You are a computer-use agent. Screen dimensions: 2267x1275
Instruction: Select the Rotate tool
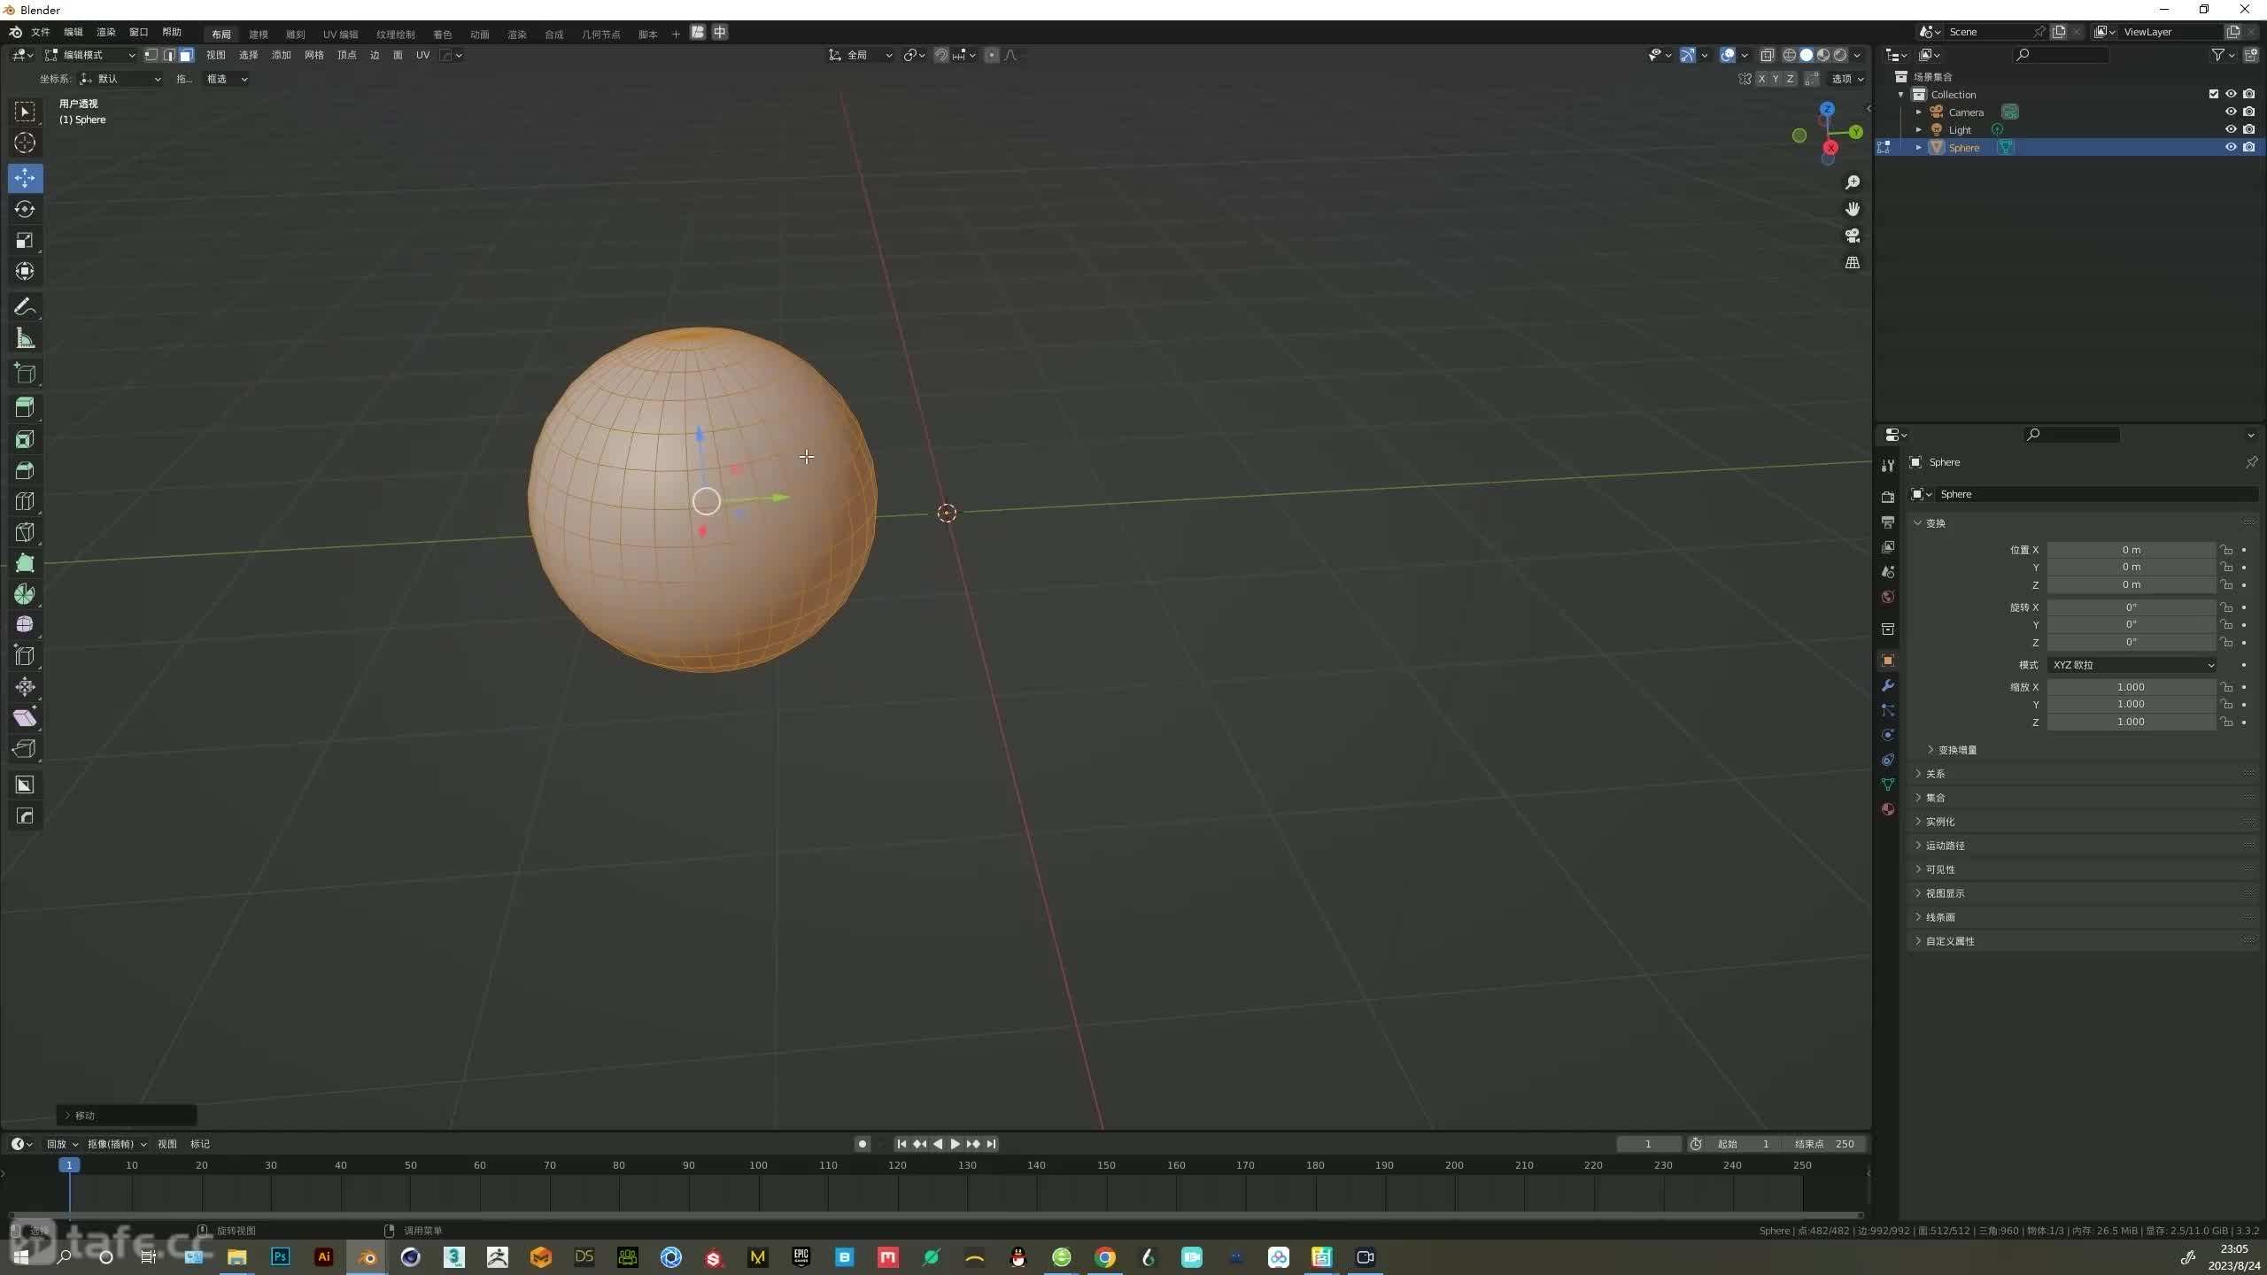click(25, 209)
